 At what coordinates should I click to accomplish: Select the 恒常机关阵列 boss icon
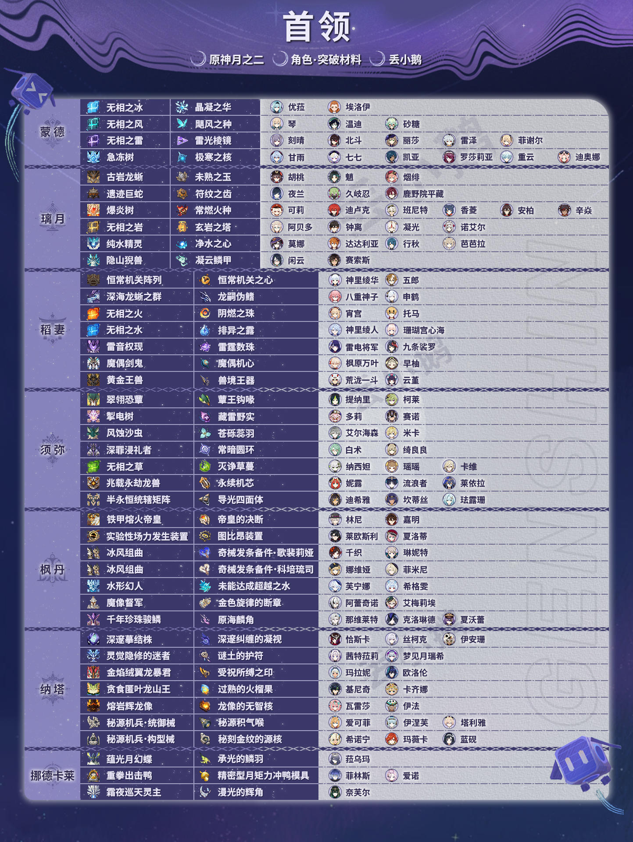[x=93, y=280]
